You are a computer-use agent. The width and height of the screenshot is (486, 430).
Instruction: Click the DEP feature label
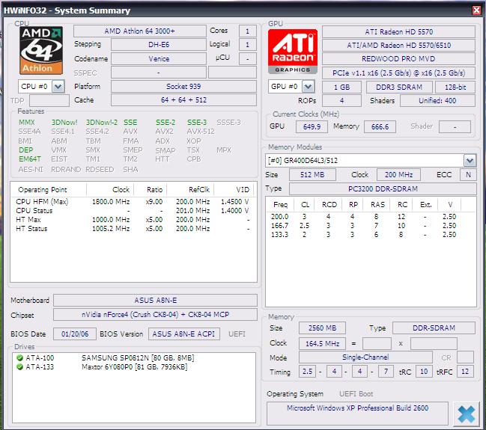25,150
